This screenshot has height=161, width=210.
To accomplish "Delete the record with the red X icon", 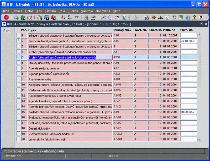I will (x=29, y=18).
